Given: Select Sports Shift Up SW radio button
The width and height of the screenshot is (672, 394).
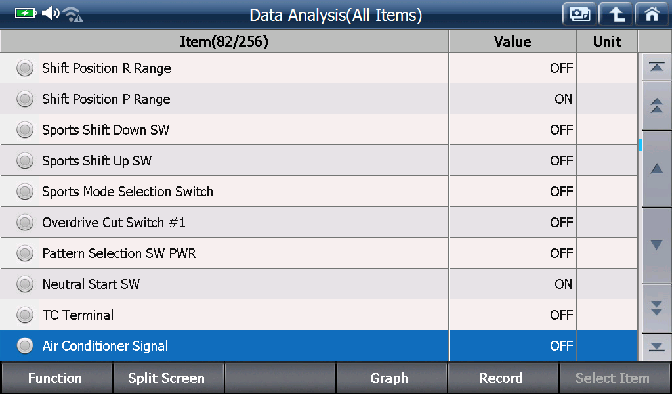Looking at the screenshot, I should coord(25,160).
